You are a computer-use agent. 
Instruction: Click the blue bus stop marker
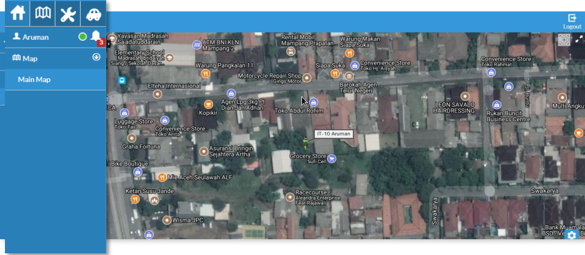coord(122,80)
